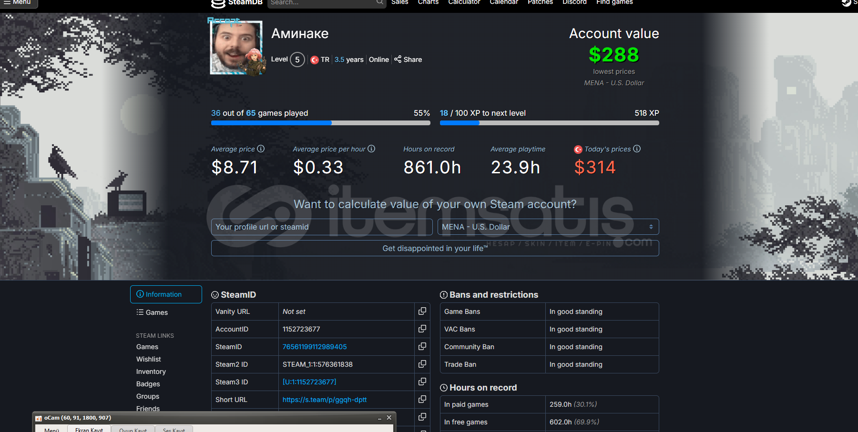
Task: Open short URL s.team/p/ggqh-dptt
Action: (325, 400)
